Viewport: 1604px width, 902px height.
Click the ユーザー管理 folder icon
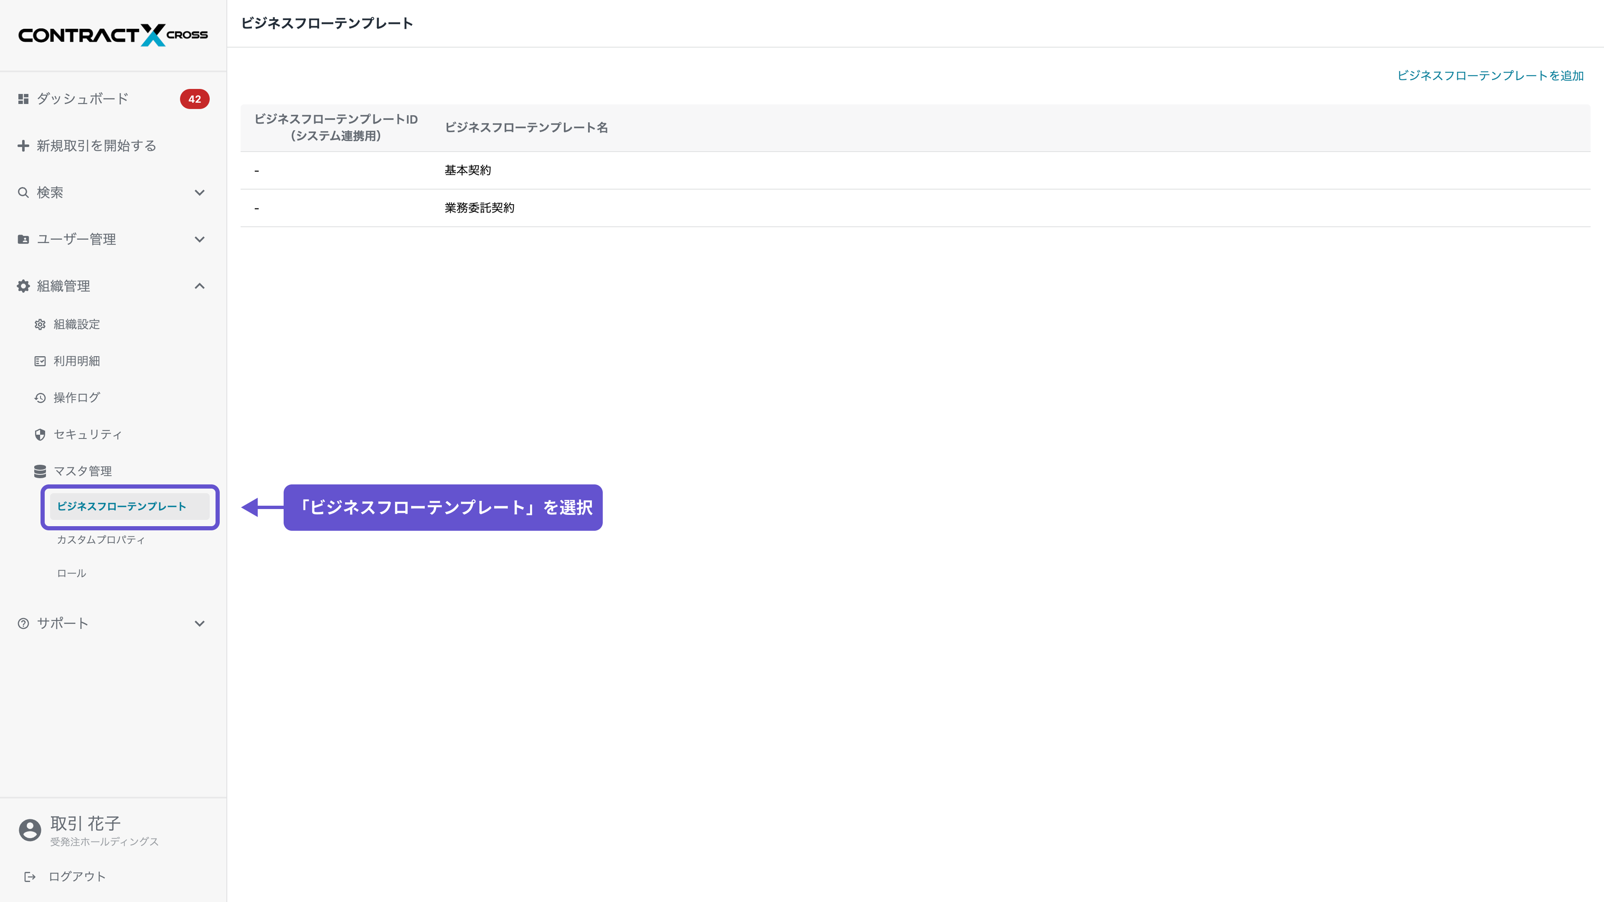coord(23,239)
